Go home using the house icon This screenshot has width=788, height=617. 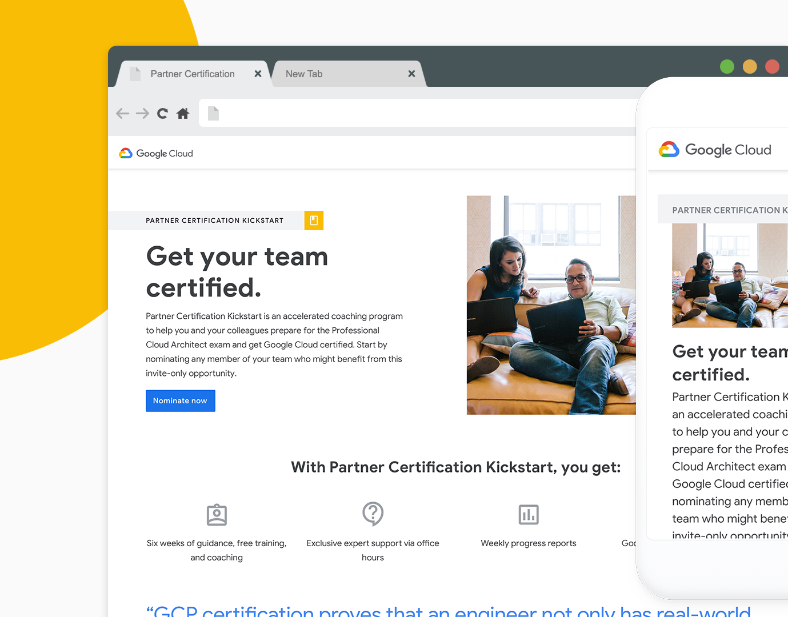183,114
